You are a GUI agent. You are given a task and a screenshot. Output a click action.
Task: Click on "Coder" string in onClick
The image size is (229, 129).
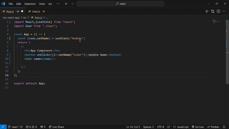coord(78,55)
